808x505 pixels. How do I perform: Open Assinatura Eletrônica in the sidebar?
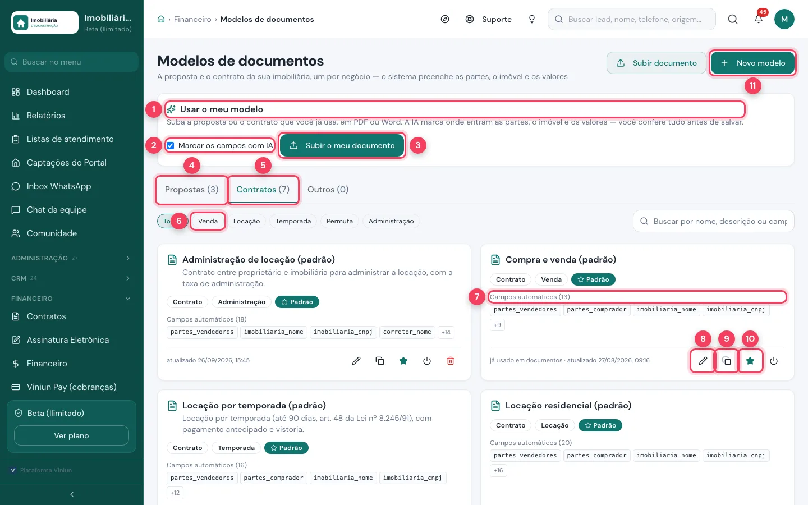point(72,340)
